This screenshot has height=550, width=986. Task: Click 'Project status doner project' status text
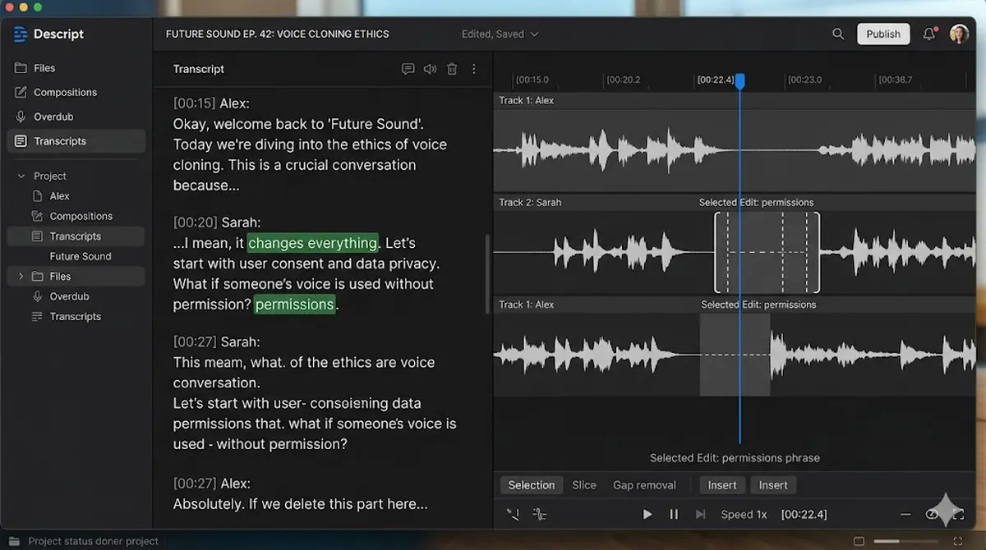coord(94,541)
